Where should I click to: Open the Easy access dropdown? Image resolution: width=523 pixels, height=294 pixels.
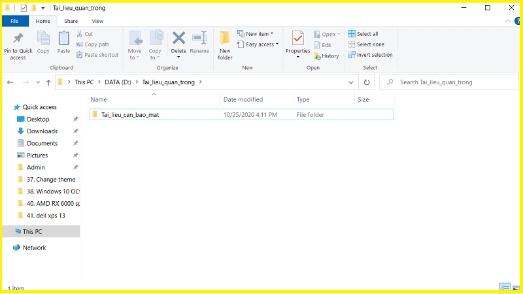(x=258, y=44)
